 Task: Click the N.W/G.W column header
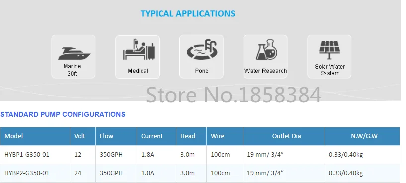tap(364, 136)
